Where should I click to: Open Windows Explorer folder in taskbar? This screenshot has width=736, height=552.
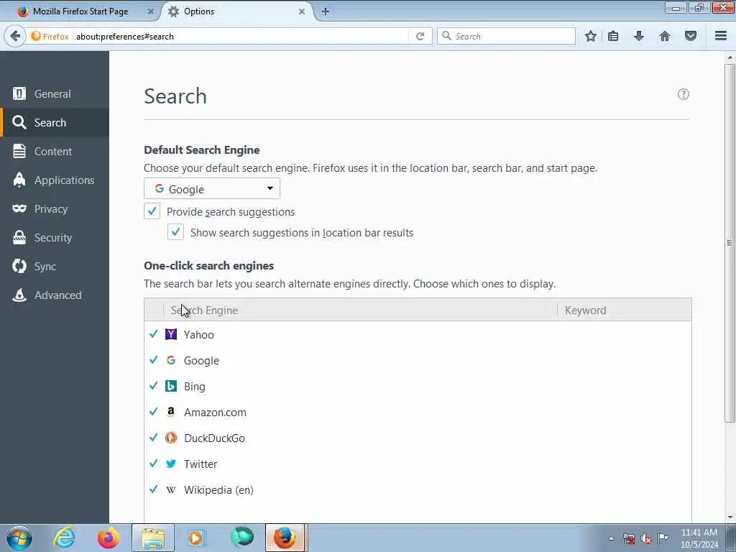(153, 538)
